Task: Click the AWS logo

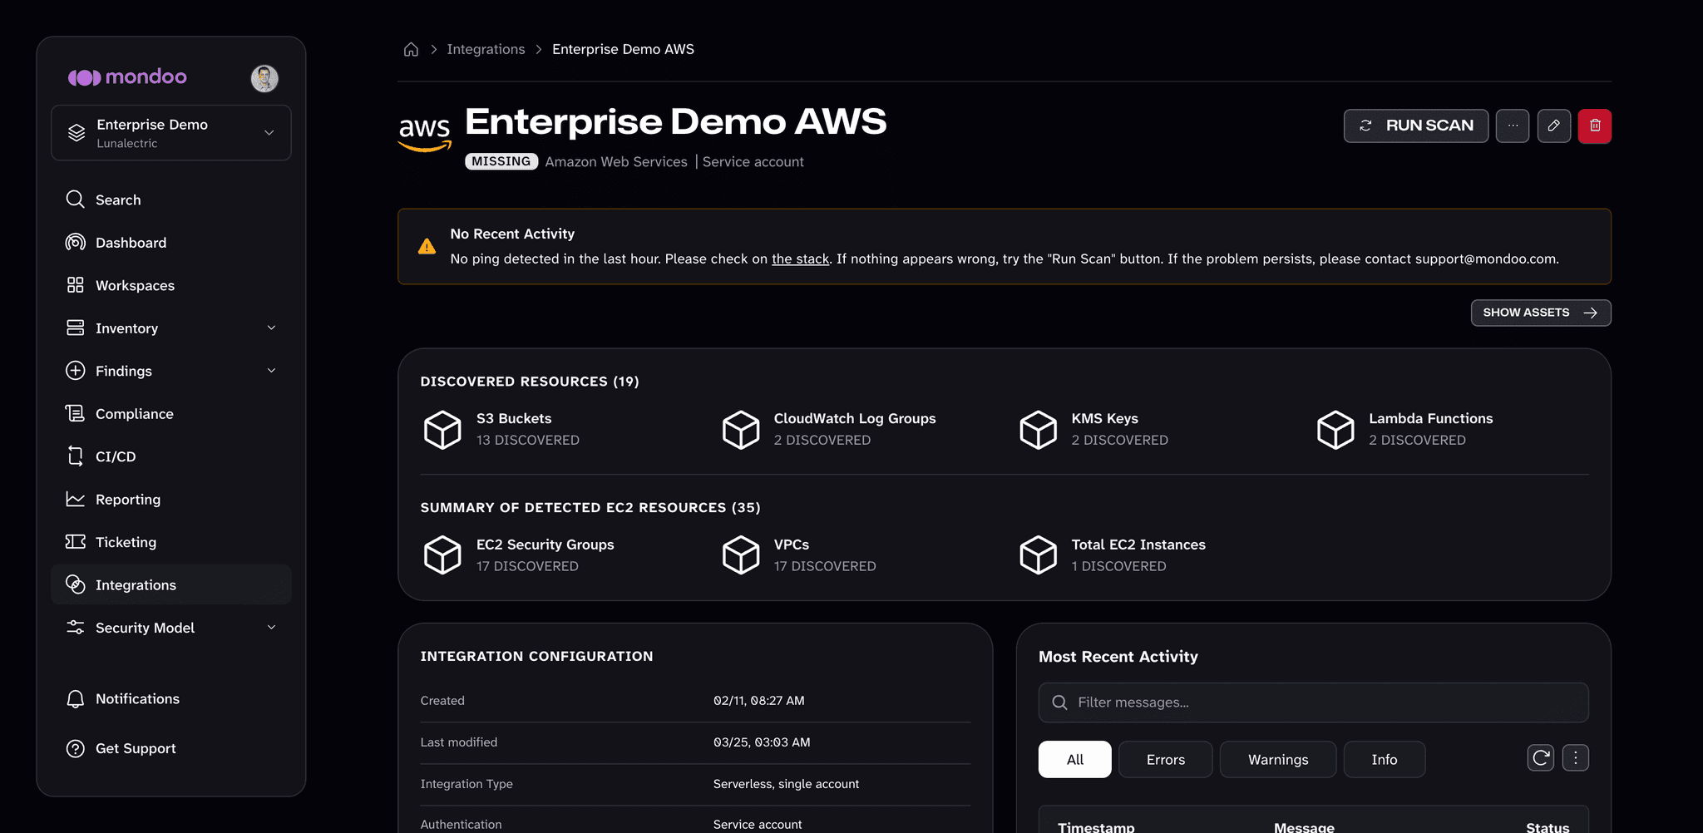Action: pyautogui.click(x=425, y=134)
